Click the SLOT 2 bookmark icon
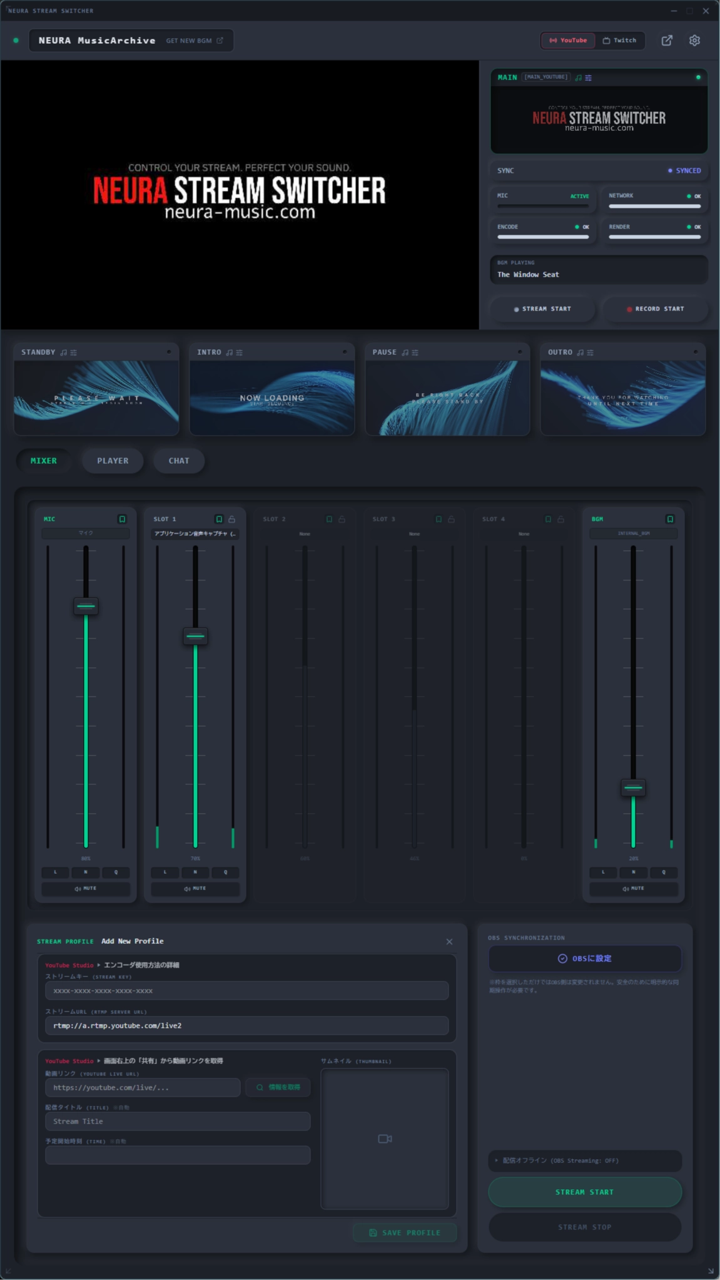The width and height of the screenshot is (720, 1280). tap(329, 519)
